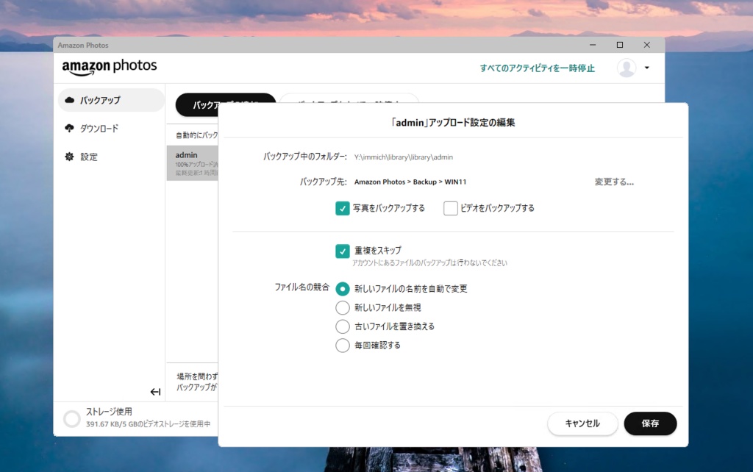Collapse sidebar using the arrow icon

click(x=155, y=392)
